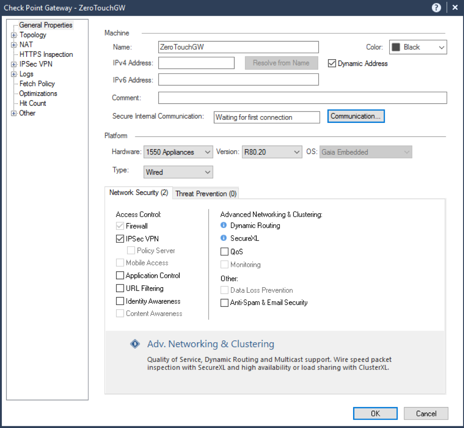Expand the NAT tree node
The image size is (464, 428).
coord(13,44)
